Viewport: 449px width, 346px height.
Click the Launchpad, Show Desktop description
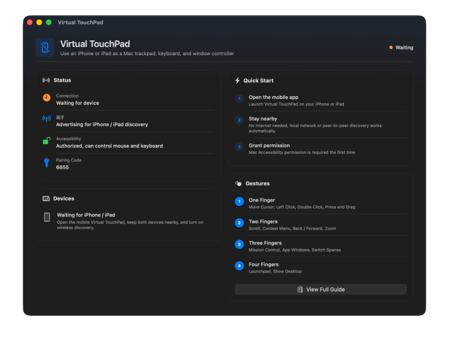point(275,271)
